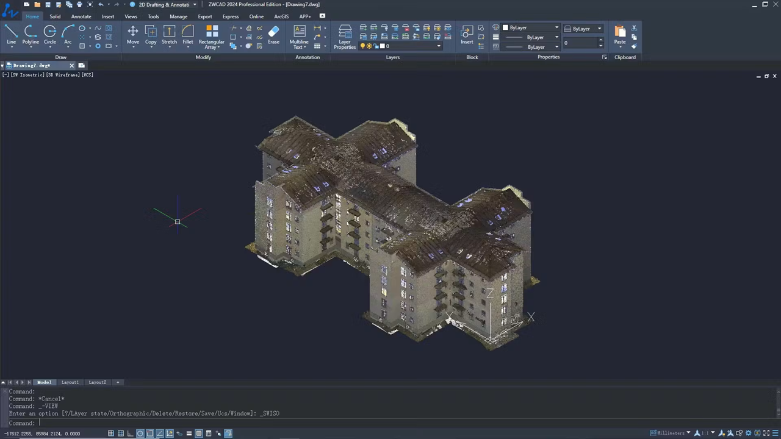Click the table icon in Annotation panel
This screenshot has height=439, width=781.
[x=317, y=46]
